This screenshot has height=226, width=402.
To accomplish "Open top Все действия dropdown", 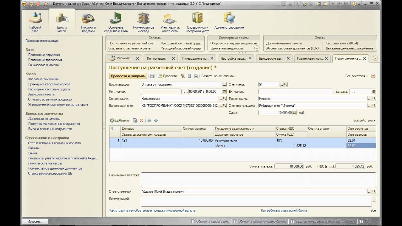I will [x=356, y=76].
